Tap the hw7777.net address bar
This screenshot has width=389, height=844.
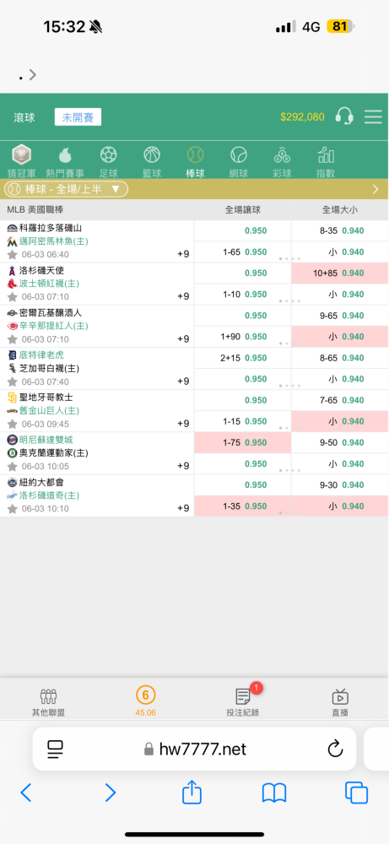[x=194, y=749]
